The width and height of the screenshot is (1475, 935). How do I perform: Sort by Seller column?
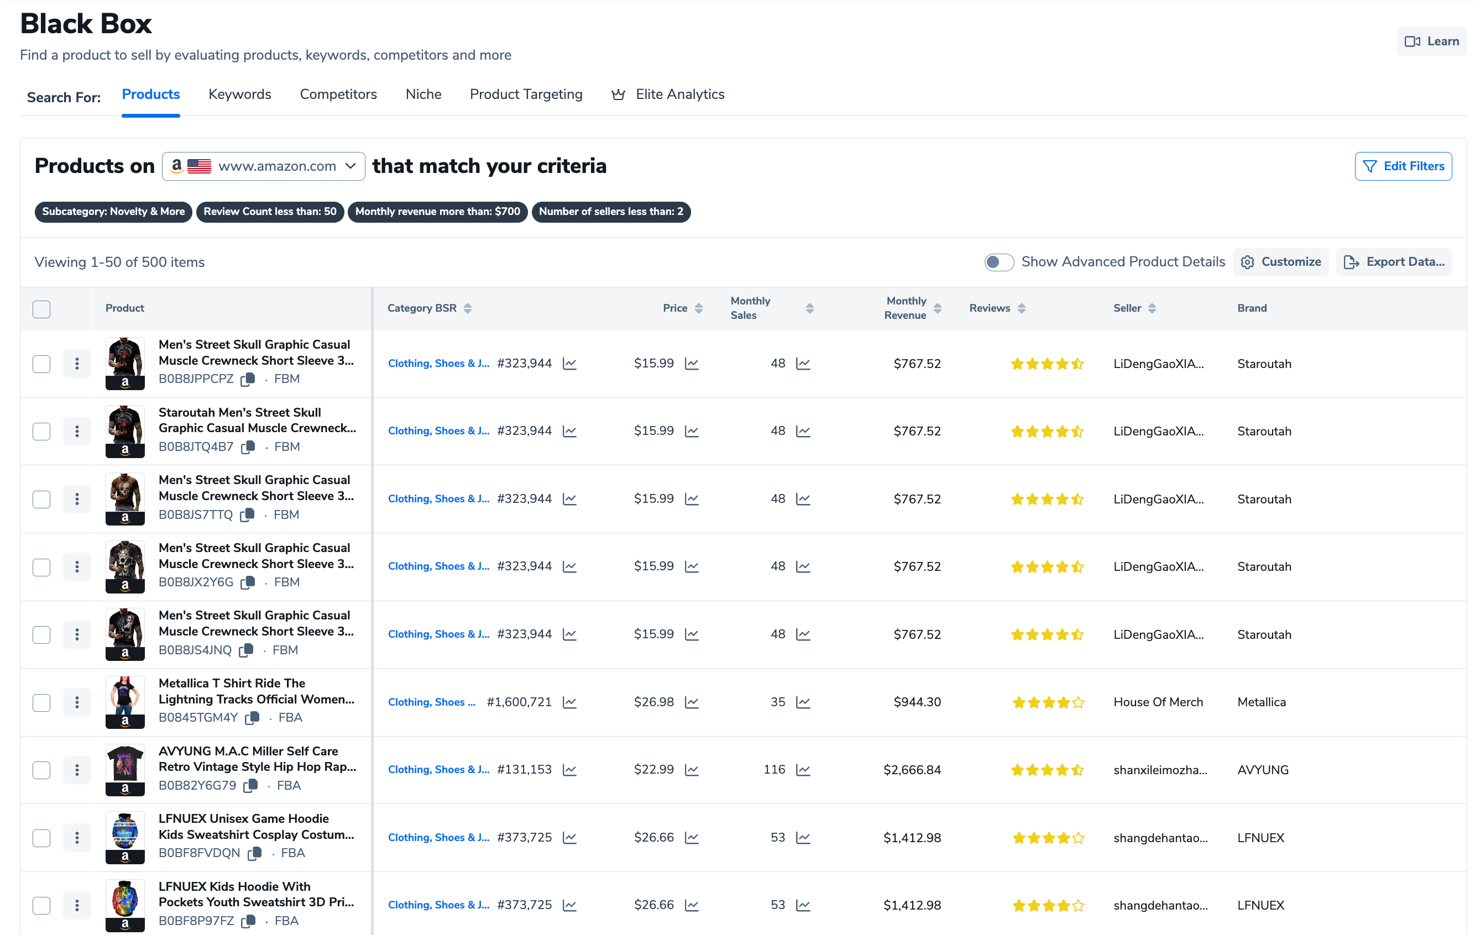(1152, 308)
